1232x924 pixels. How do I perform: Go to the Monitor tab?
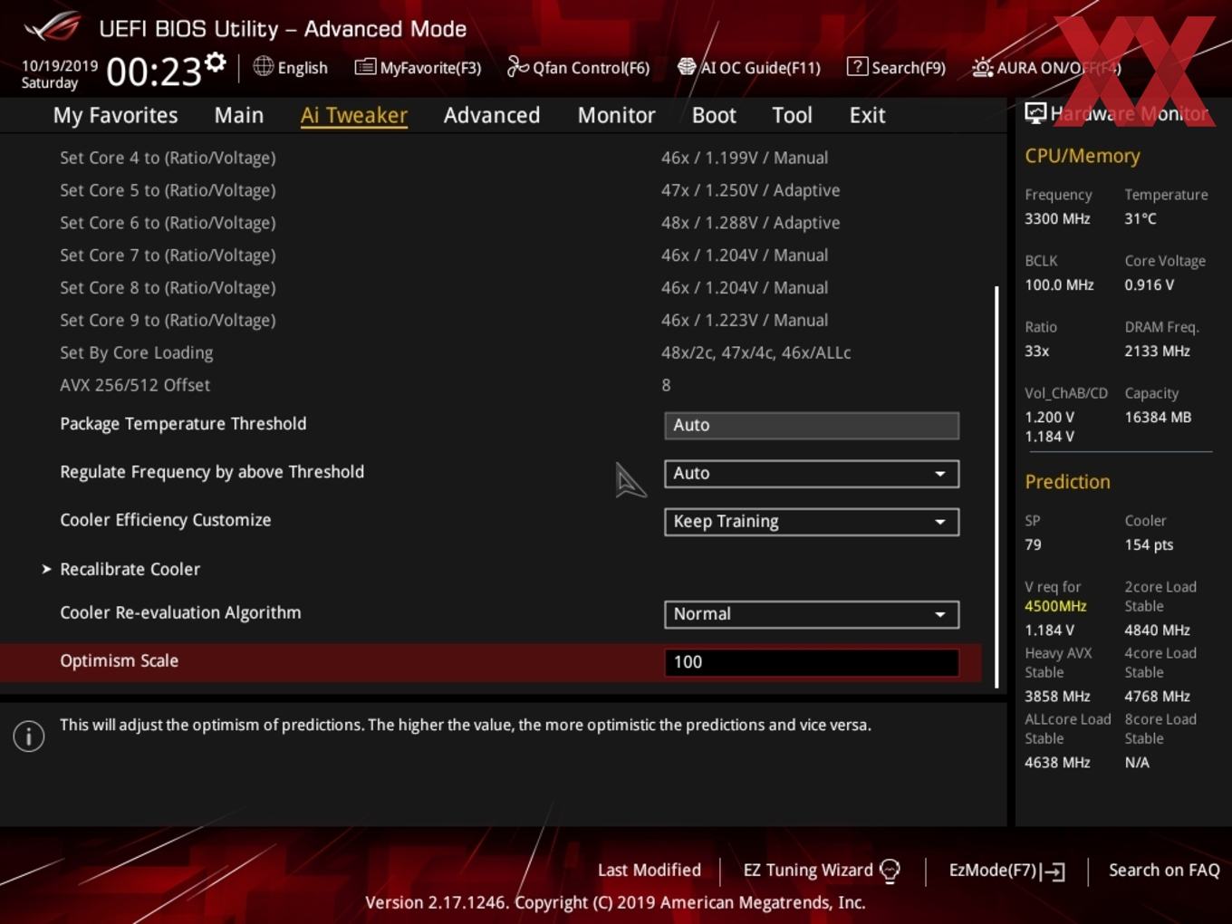click(616, 115)
